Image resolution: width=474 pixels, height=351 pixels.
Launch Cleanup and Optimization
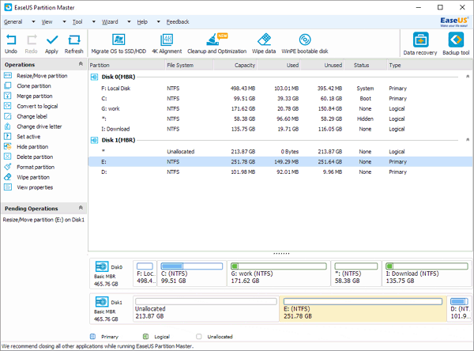(x=216, y=43)
